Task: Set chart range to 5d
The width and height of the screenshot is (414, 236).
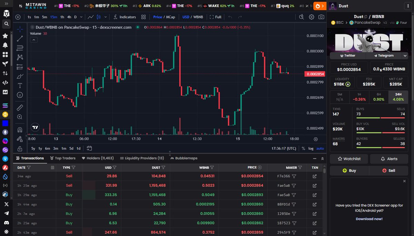Action: [71, 149]
